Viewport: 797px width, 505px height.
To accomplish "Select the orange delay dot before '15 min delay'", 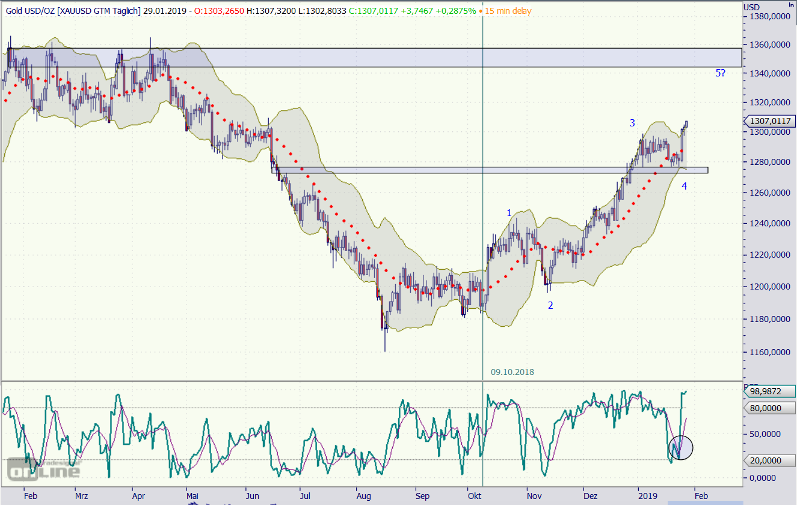I will click(x=482, y=11).
